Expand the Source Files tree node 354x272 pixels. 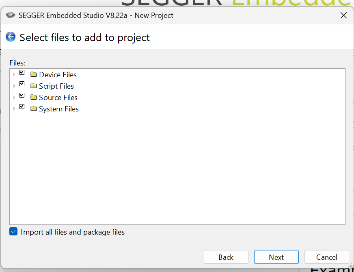click(14, 98)
